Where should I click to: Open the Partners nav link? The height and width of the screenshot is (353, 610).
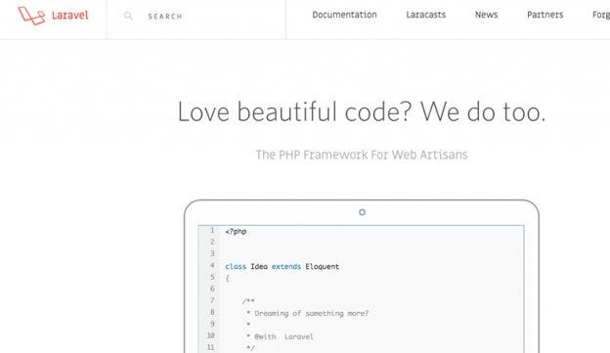click(545, 15)
